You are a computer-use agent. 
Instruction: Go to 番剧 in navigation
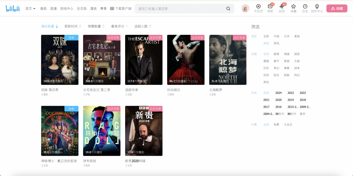[x=43, y=9]
